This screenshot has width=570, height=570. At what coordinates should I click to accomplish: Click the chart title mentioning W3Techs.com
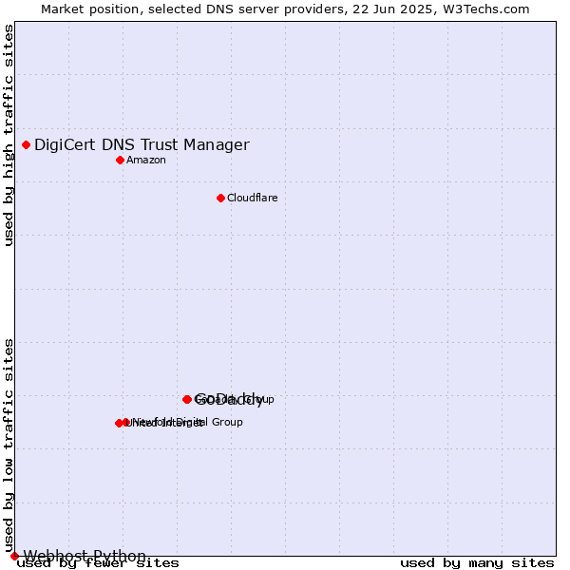[x=285, y=9]
